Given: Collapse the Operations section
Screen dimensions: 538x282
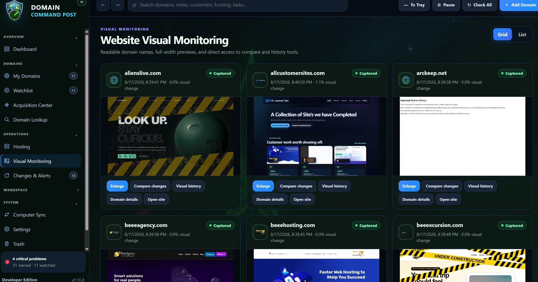Looking at the screenshot, I should point(76,135).
